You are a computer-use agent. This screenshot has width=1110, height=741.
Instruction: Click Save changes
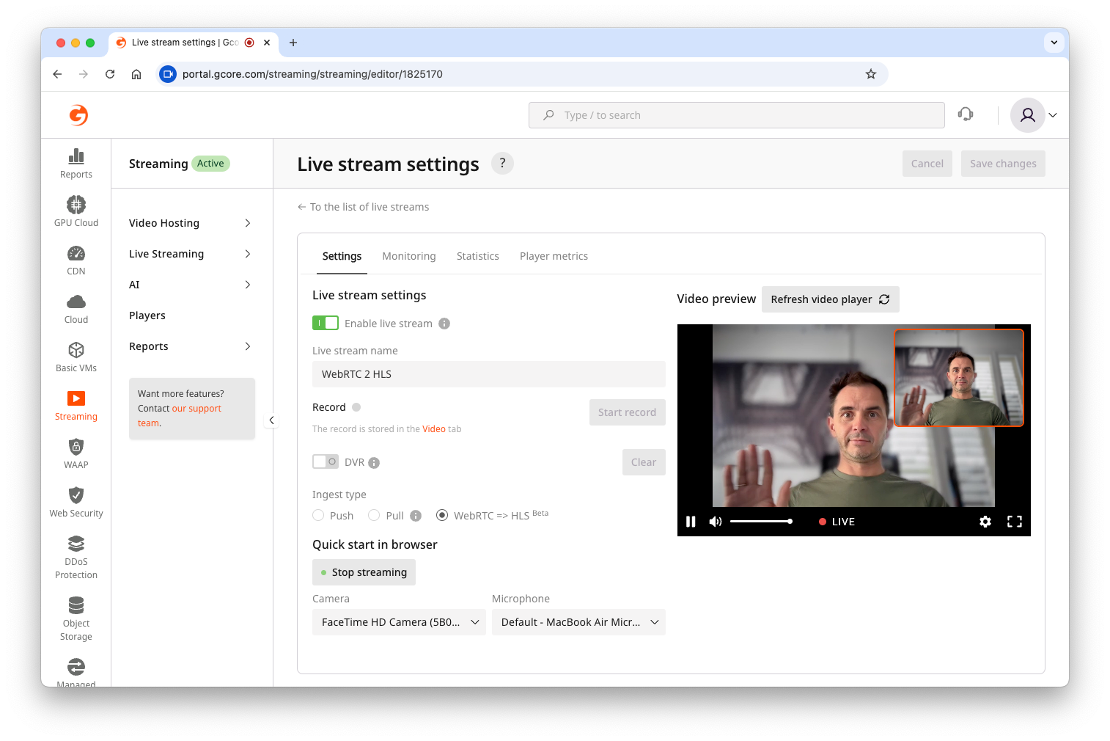coord(1003,164)
